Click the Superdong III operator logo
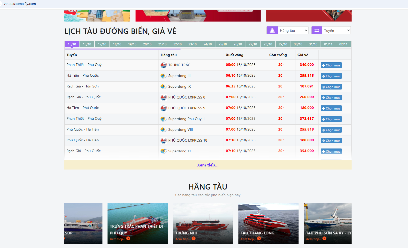Image resolution: width=408 pixels, height=248 pixels. coord(164,76)
